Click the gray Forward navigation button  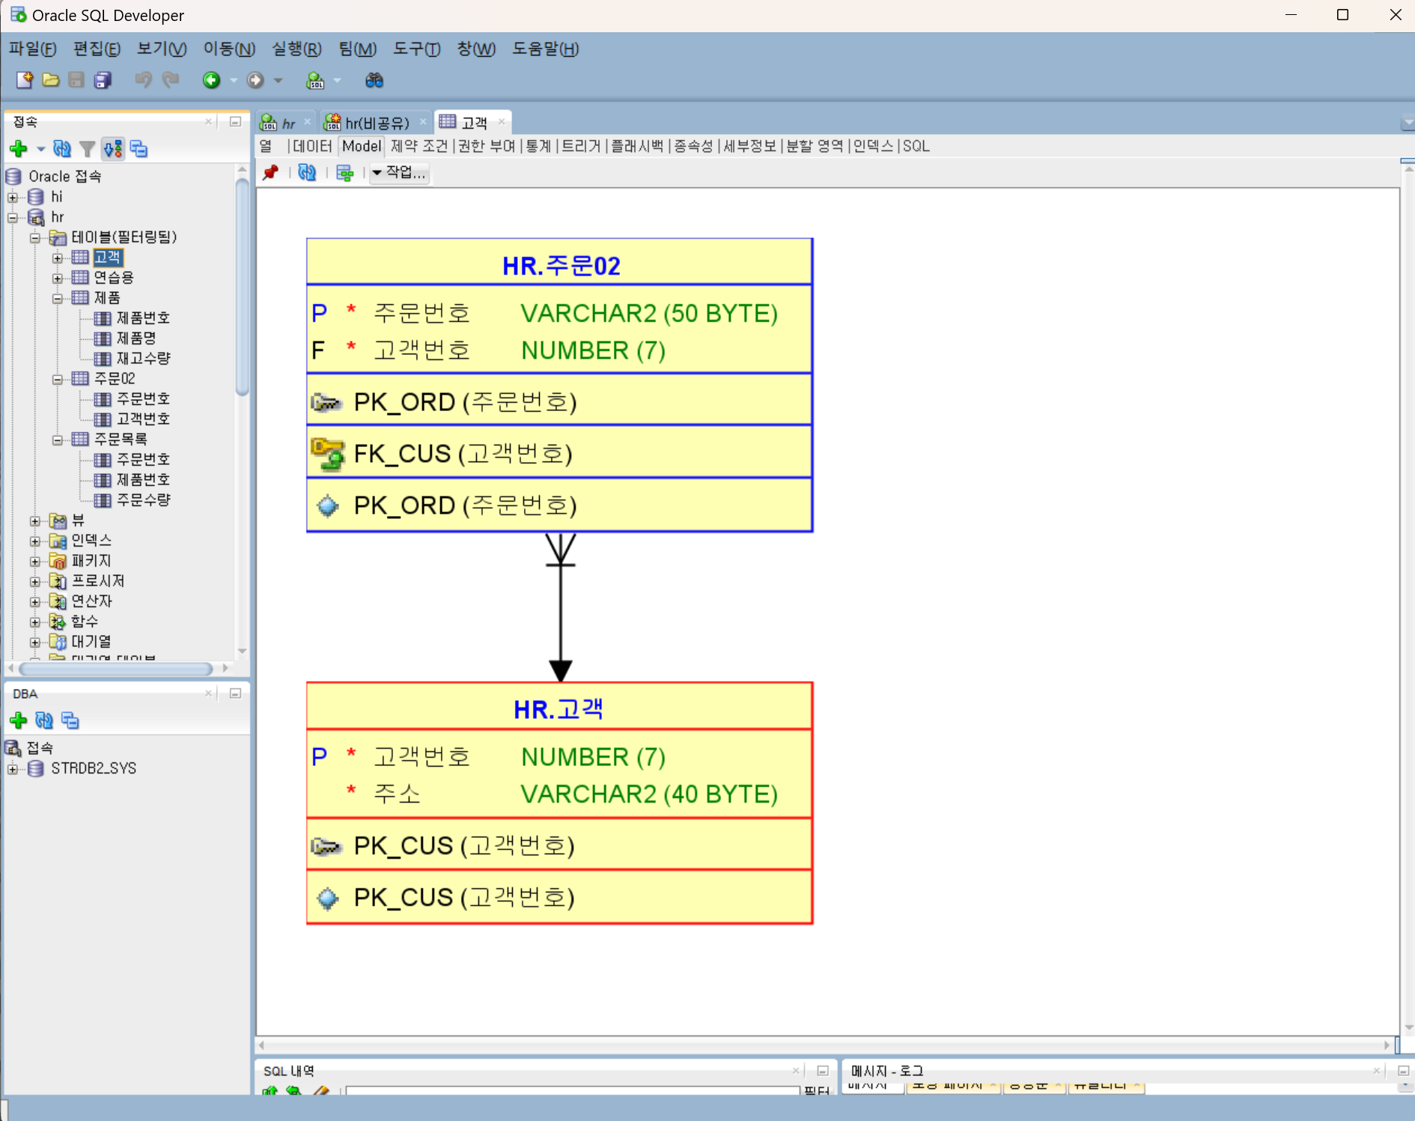click(255, 80)
